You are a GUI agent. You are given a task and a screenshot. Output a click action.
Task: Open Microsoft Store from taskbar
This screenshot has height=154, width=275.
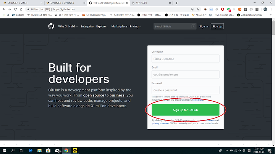pos(48,151)
